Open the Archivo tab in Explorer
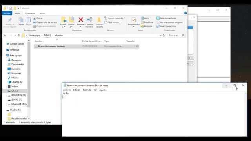This screenshot has height=141, width=251. click(x=7, y=13)
